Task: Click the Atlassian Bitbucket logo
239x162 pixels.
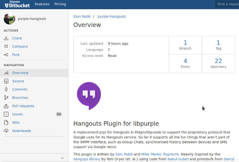Action: pyautogui.click(x=17, y=4)
